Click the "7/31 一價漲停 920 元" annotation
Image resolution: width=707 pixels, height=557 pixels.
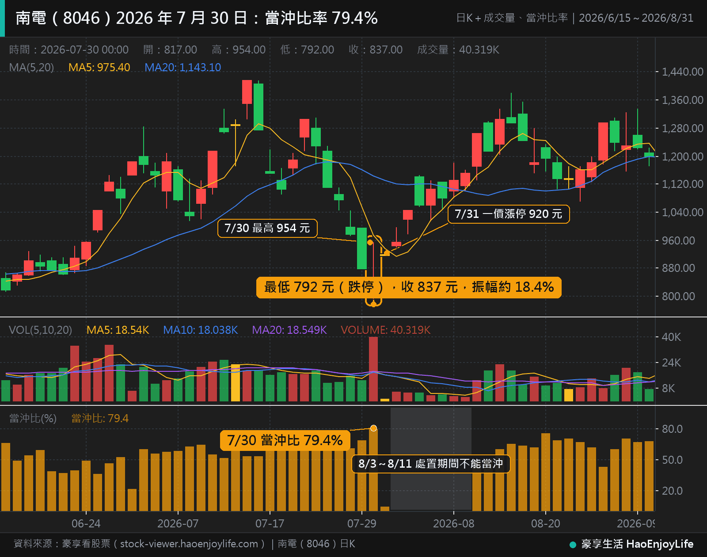[509, 214]
